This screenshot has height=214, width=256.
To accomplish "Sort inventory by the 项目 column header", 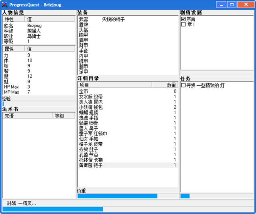I will (x=114, y=85).
